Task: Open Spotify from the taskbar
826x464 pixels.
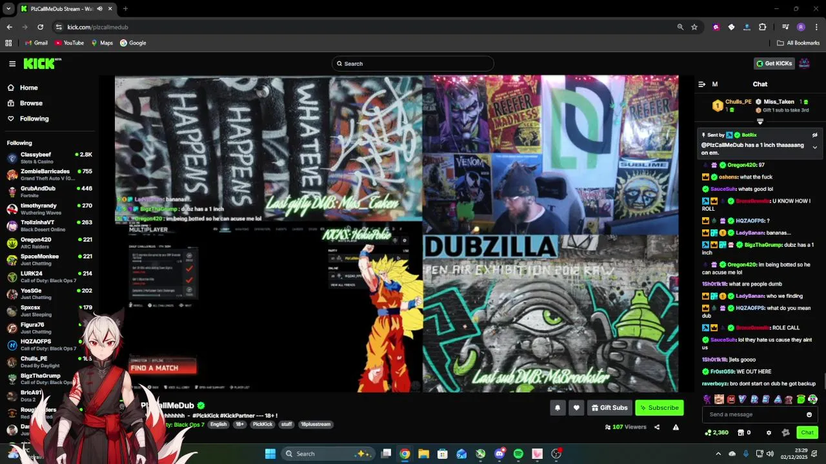Action: pos(518,454)
